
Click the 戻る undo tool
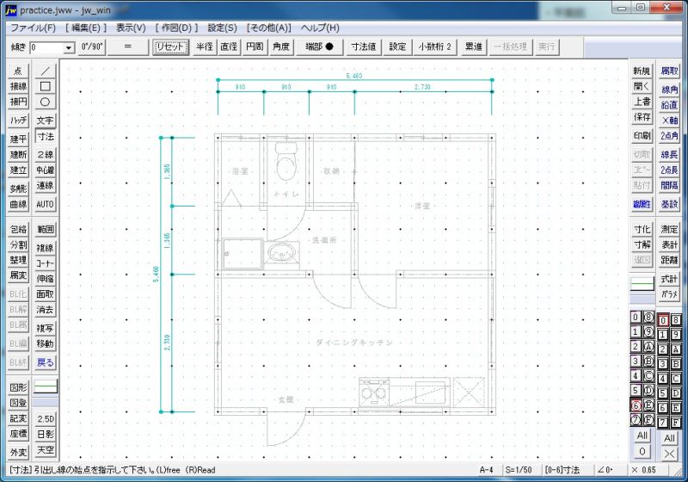tap(46, 362)
